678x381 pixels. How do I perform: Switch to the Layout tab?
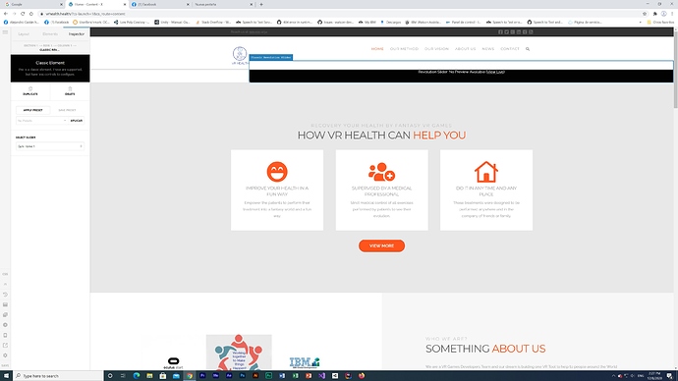pyautogui.click(x=24, y=33)
